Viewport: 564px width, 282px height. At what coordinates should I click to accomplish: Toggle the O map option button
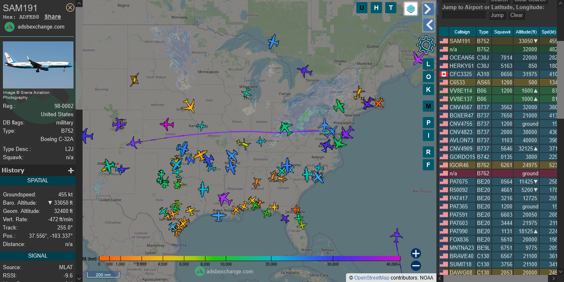[428, 77]
